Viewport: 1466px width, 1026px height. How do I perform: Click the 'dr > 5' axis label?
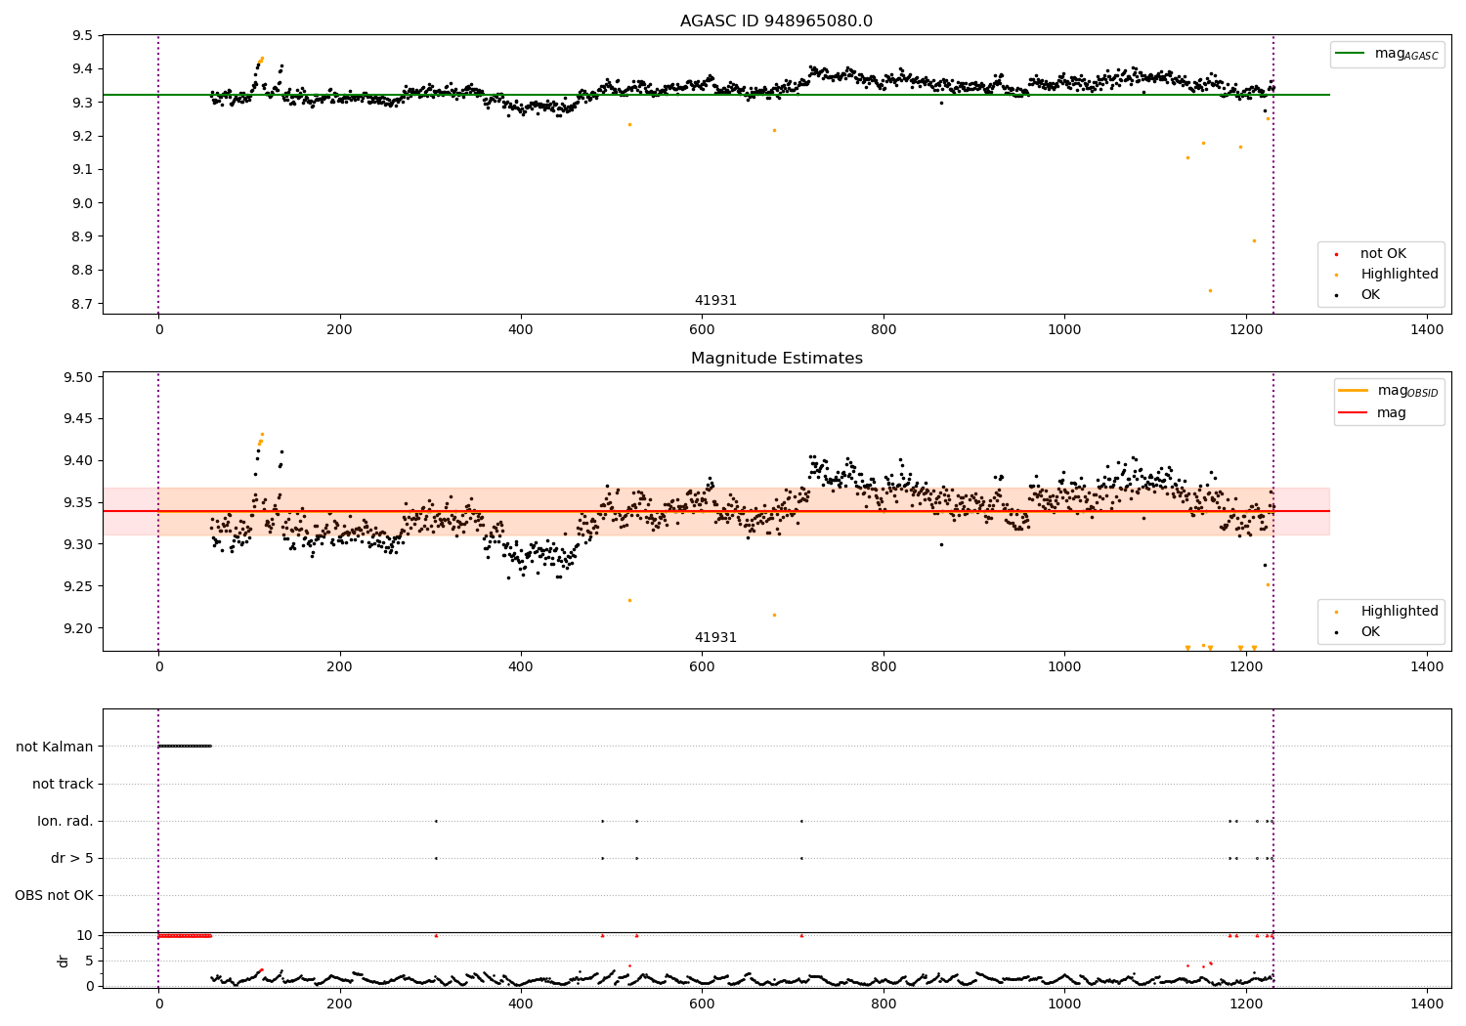(72, 858)
